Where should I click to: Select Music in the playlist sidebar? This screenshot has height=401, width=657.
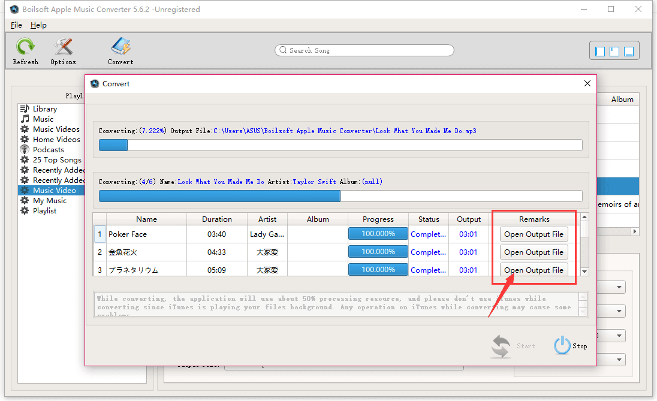pos(43,119)
